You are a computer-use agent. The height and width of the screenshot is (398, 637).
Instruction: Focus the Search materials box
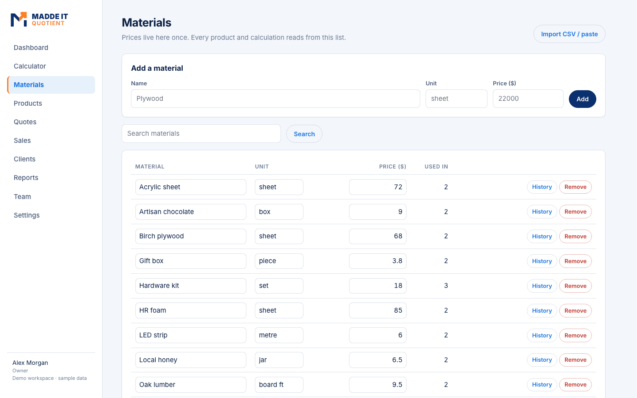pos(201,134)
